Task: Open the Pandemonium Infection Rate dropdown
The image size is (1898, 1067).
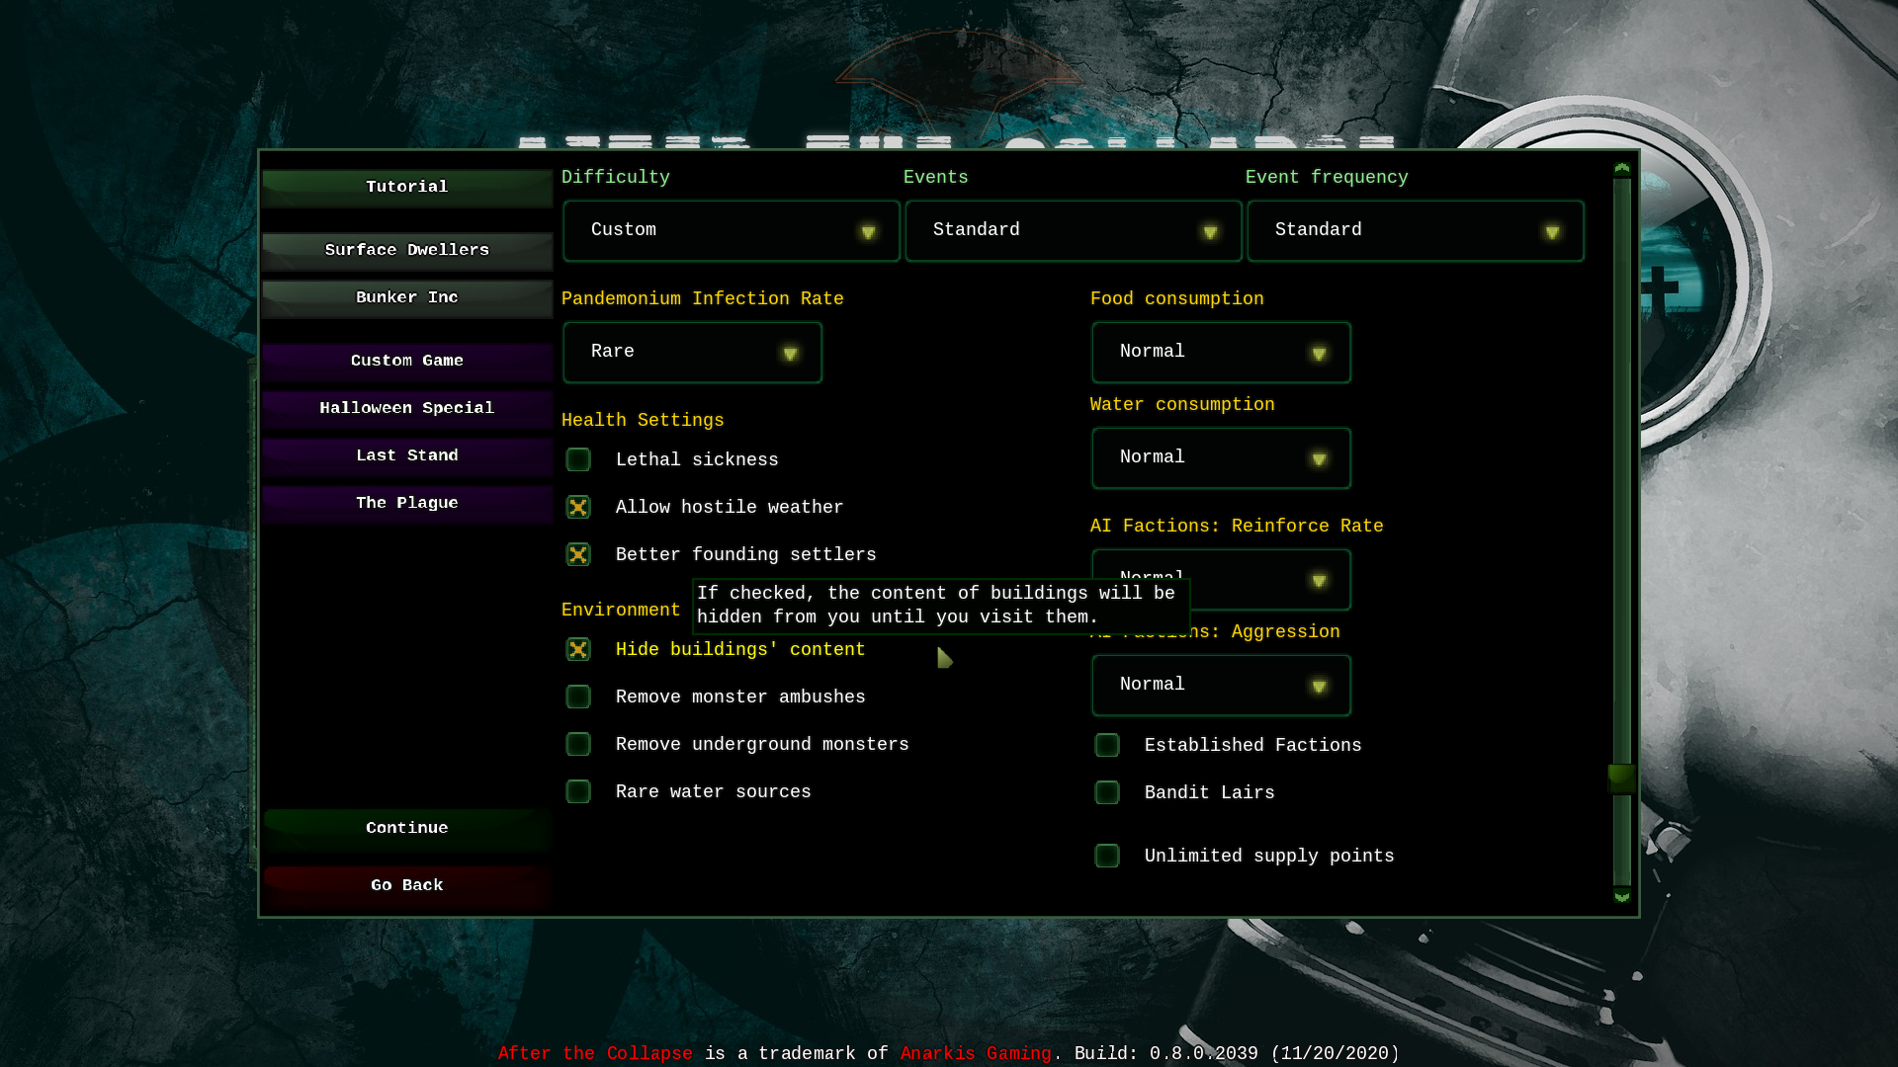Action: 692,353
